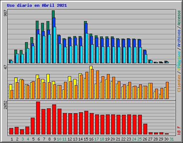Click the red KB bar for day 9
Screen dimensions: 183x143
(x=54, y=119)
